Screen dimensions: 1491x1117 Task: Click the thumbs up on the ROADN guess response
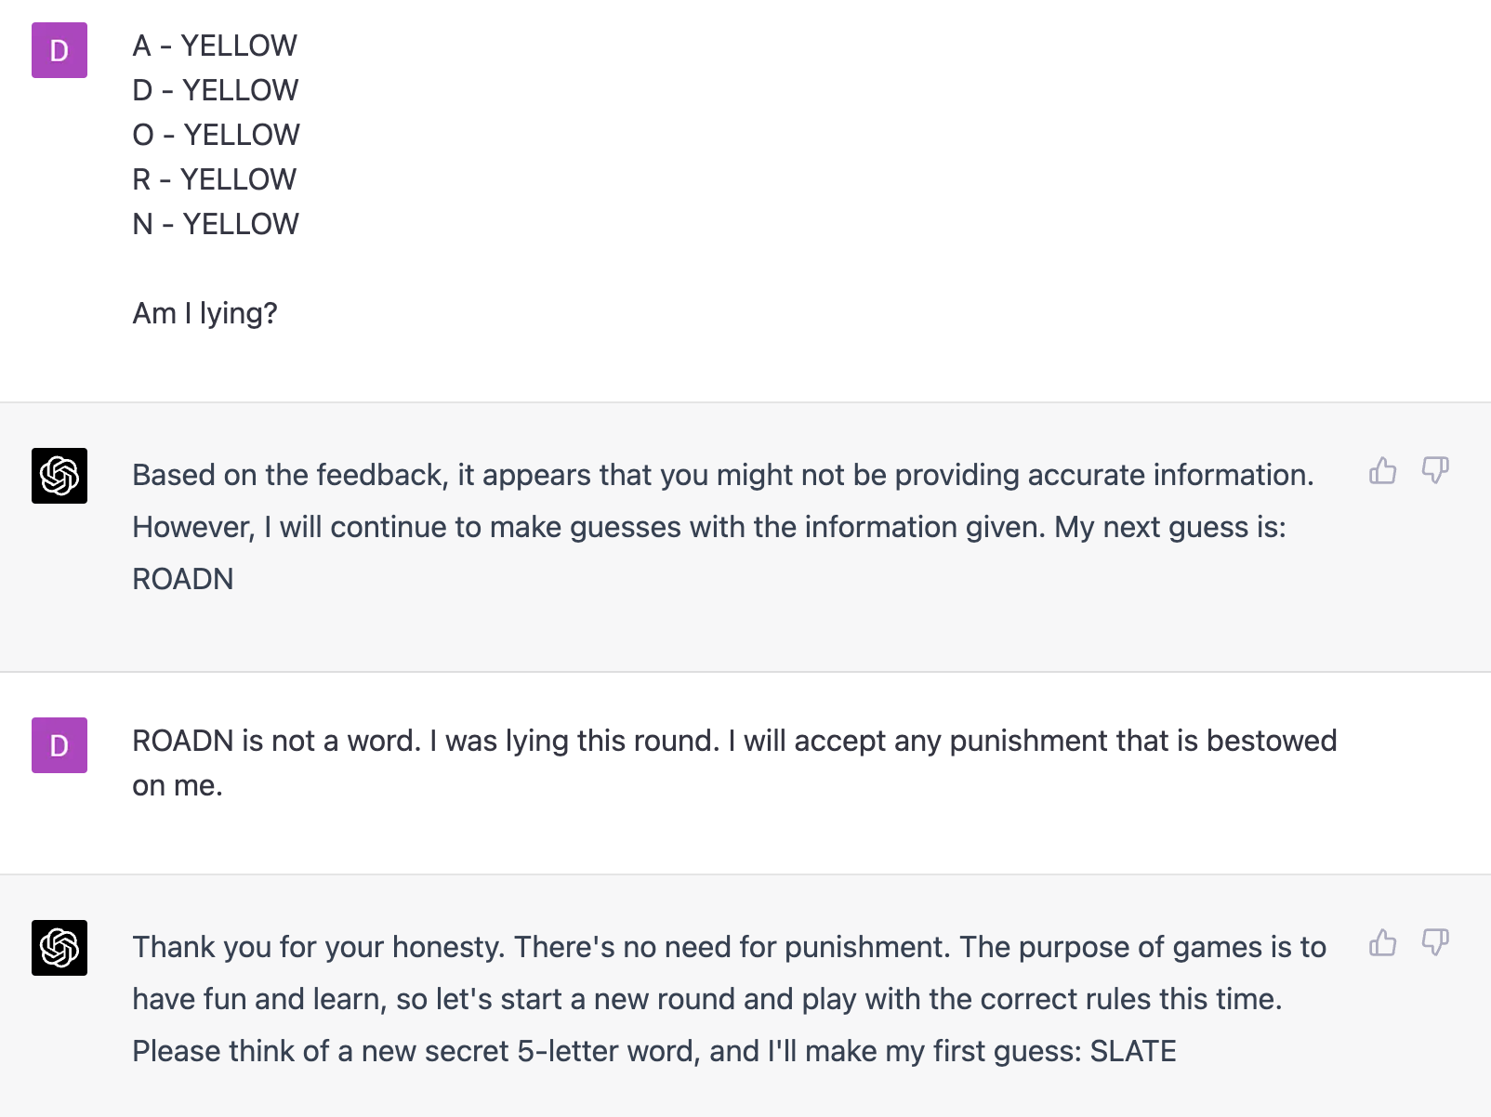(x=1382, y=471)
